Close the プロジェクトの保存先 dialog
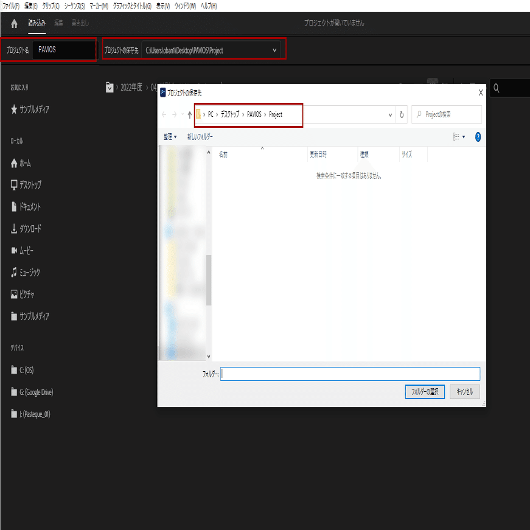Viewport: 530px width, 530px height. click(481, 92)
